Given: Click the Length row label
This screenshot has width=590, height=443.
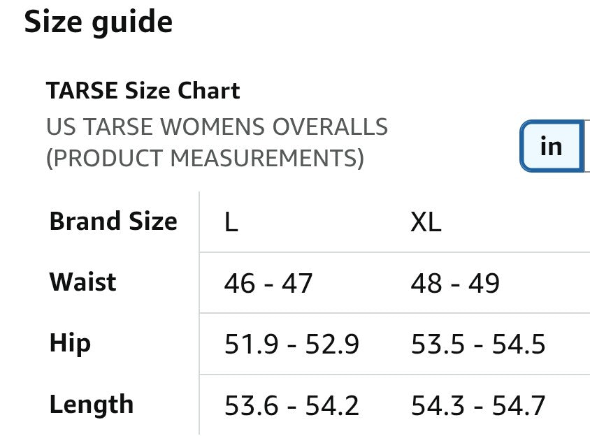Looking at the screenshot, I should 92,405.
